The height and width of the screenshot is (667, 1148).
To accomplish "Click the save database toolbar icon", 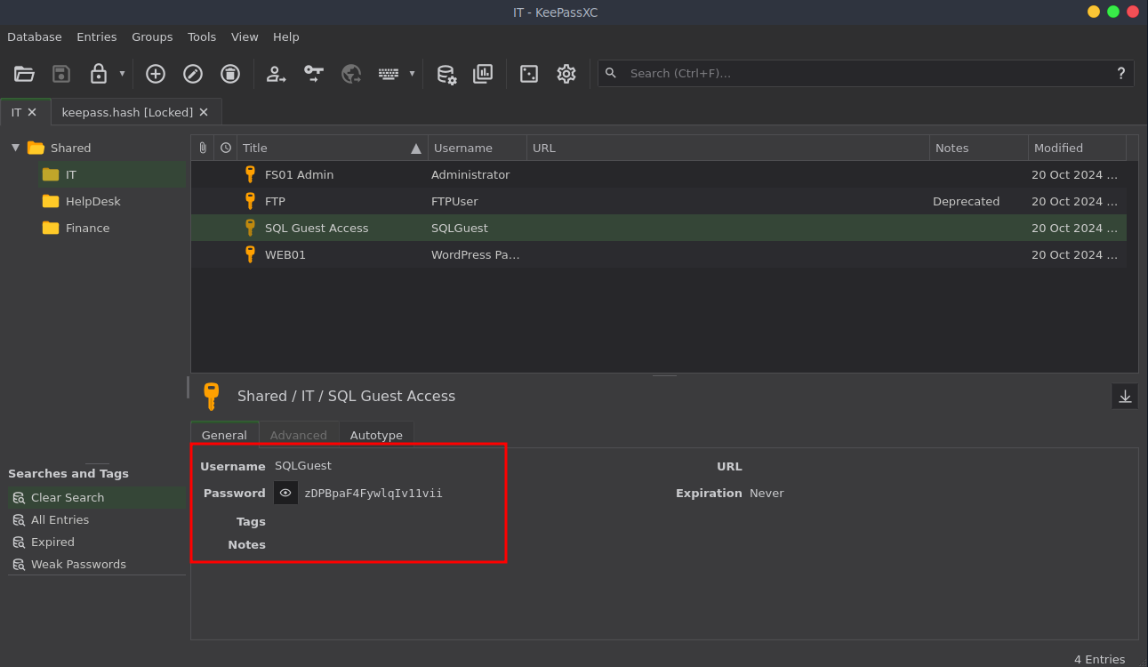I will [61, 74].
